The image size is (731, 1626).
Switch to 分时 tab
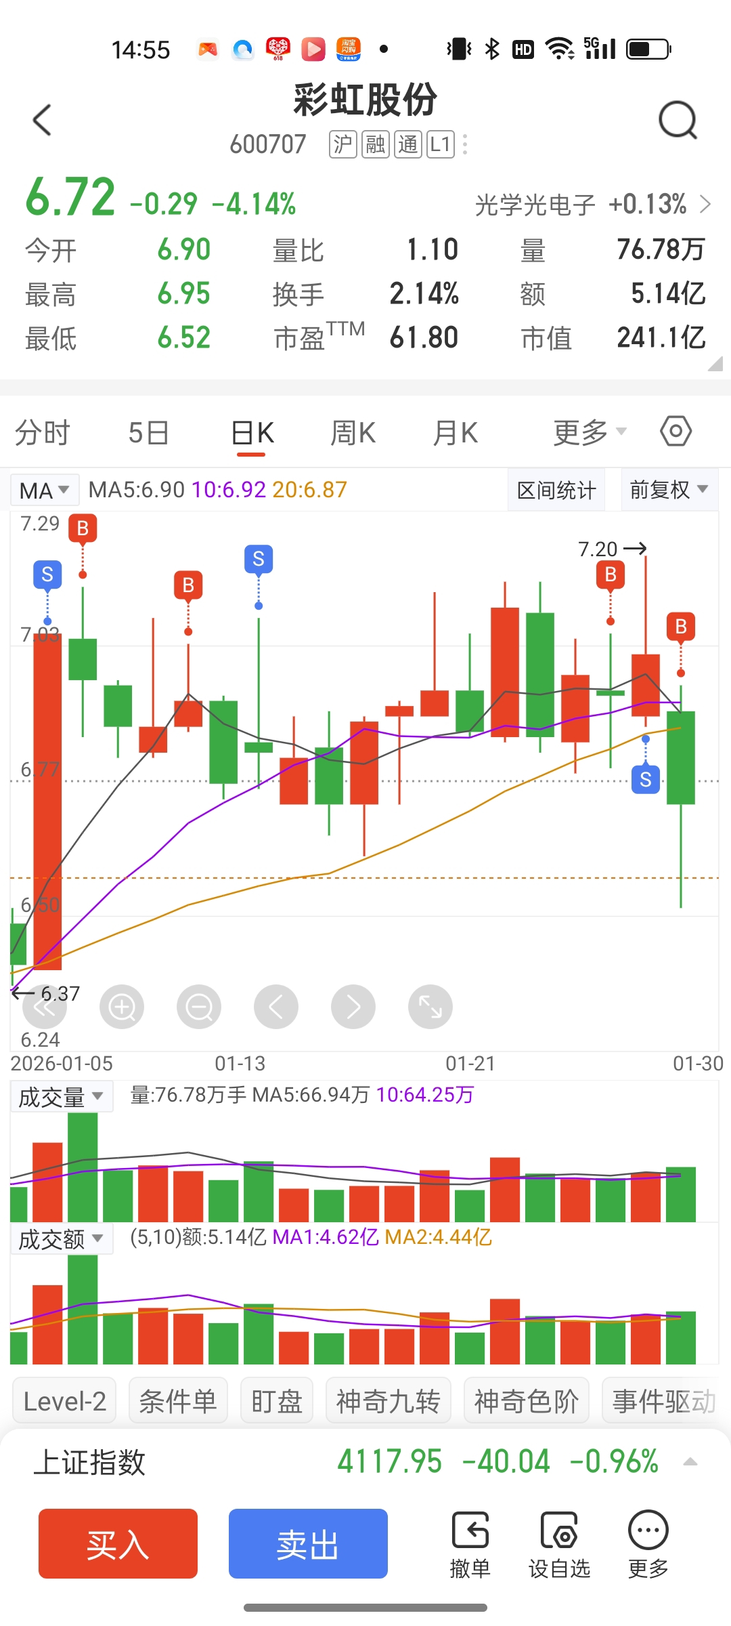pos(43,432)
